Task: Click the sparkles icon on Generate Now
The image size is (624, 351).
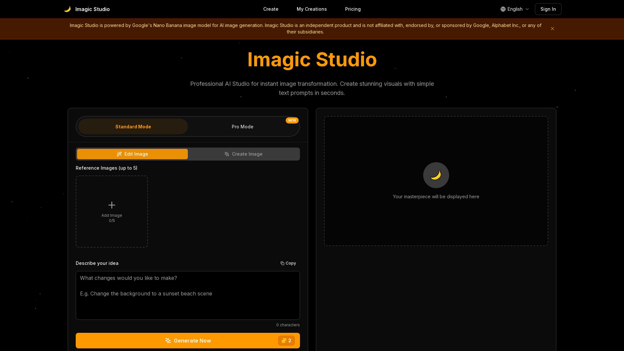Action: pyautogui.click(x=168, y=341)
